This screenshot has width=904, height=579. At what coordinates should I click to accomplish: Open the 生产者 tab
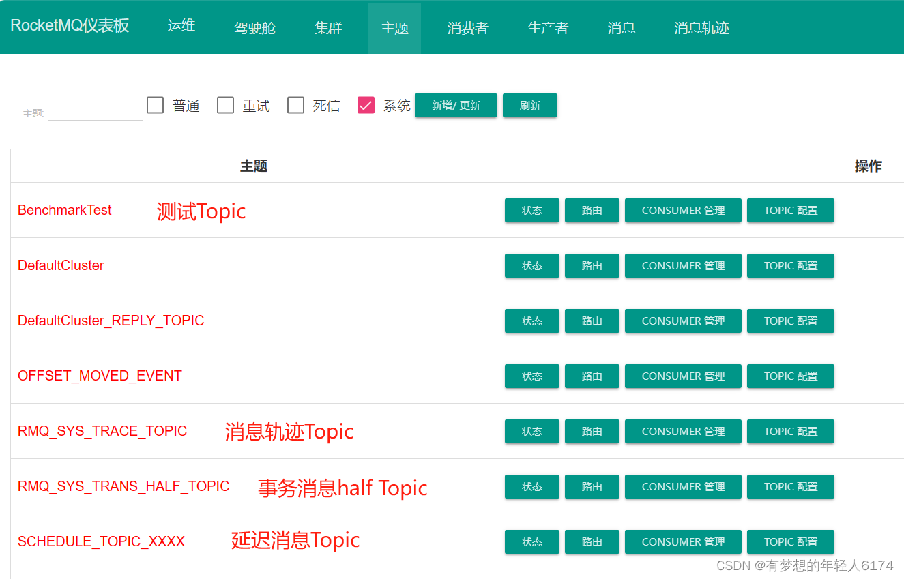548,28
